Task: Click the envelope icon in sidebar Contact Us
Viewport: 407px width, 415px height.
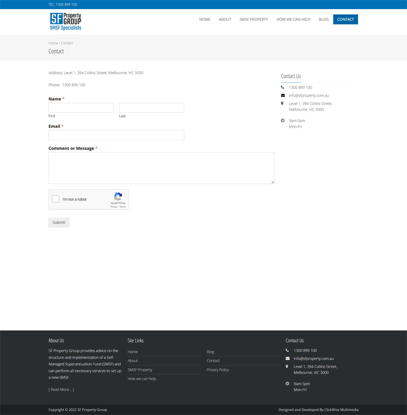Action: (283, 95)
